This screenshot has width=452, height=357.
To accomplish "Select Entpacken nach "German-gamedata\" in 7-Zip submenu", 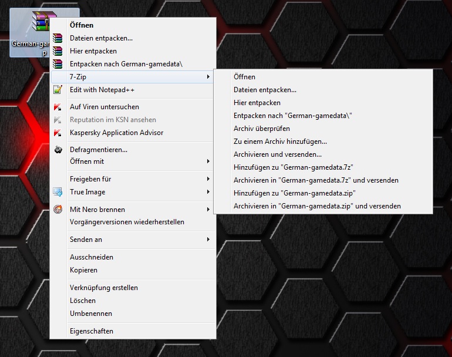I will 323,116.
